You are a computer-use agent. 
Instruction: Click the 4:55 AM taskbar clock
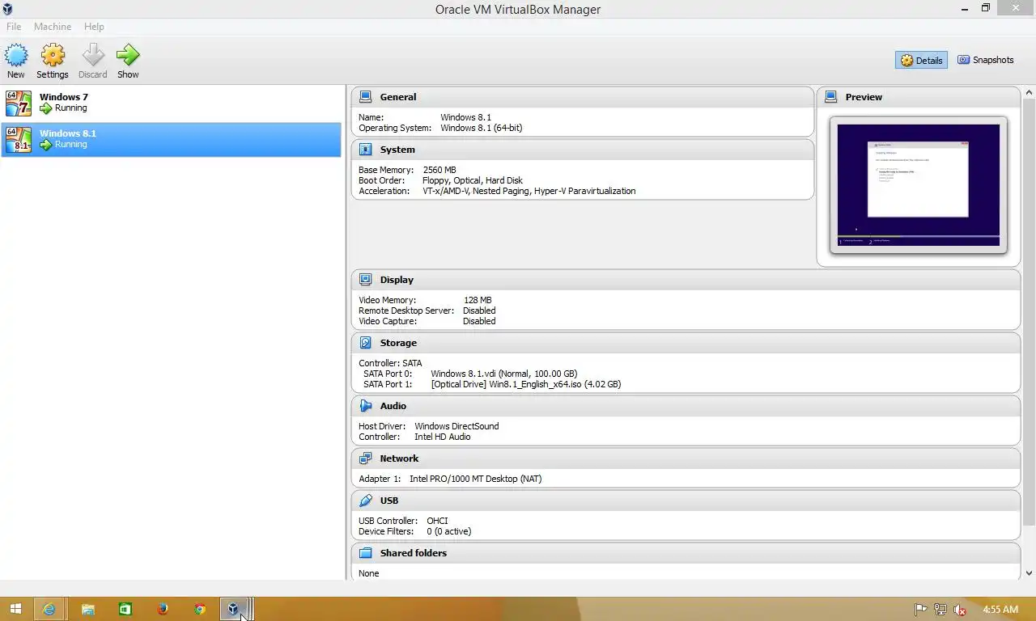[x=1000, y=610]
